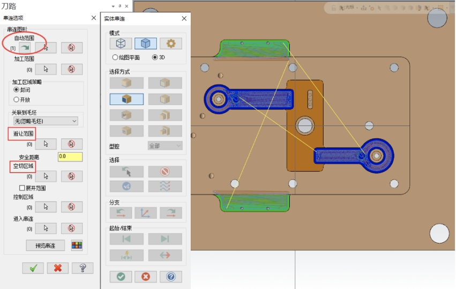The width and height of the screenshot is (456, 289).
Task: Choose the first 选择方式 method, cube with highlighted edge
Action: tap(126, 83)
